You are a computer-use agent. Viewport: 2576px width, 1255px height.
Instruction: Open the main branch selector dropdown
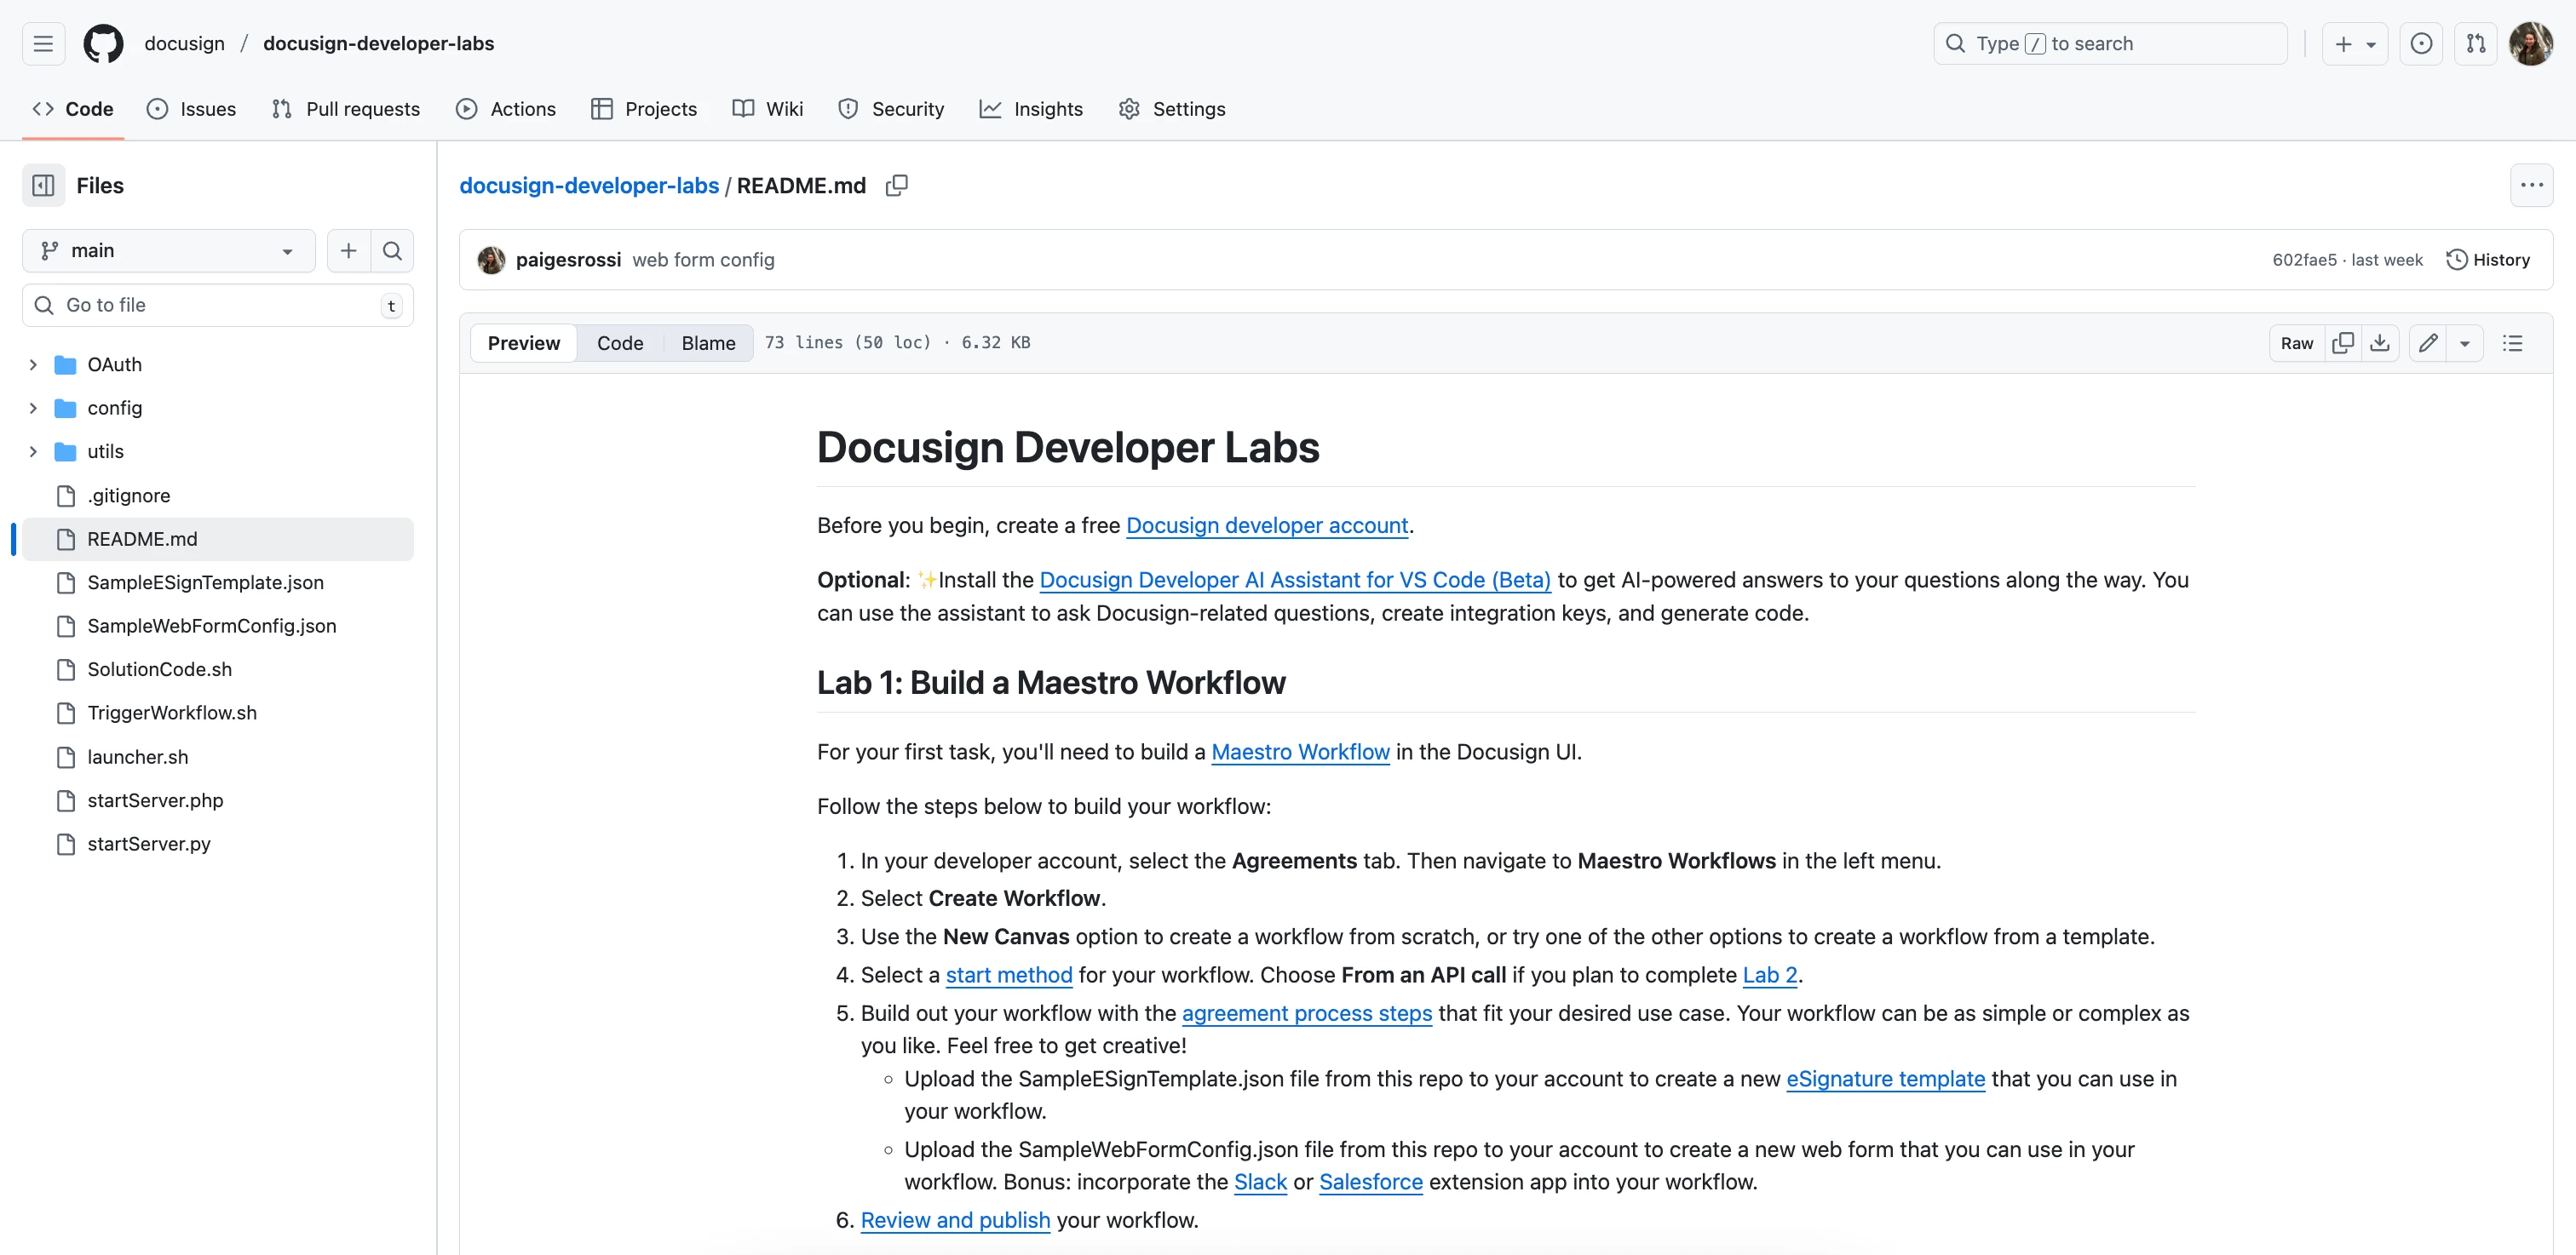click(168, 251)
